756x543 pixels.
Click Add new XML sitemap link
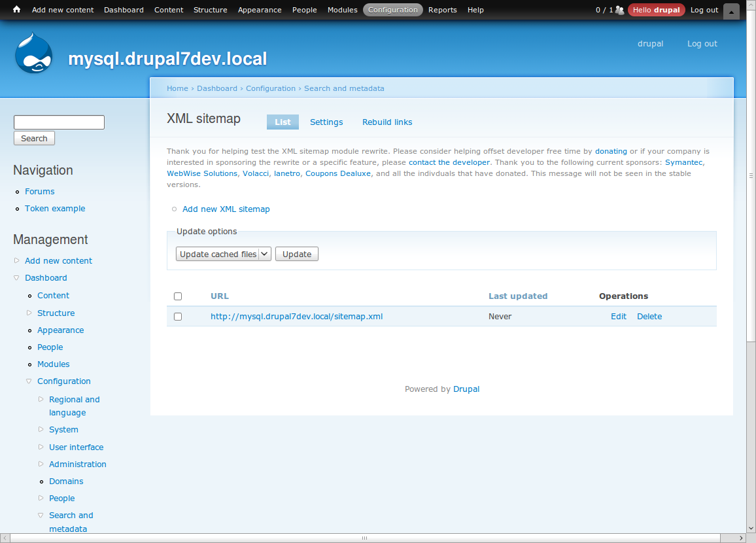[226, 209]
